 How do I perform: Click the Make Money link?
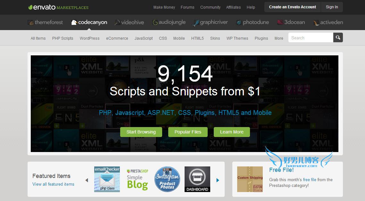click(x=164, y=7)
